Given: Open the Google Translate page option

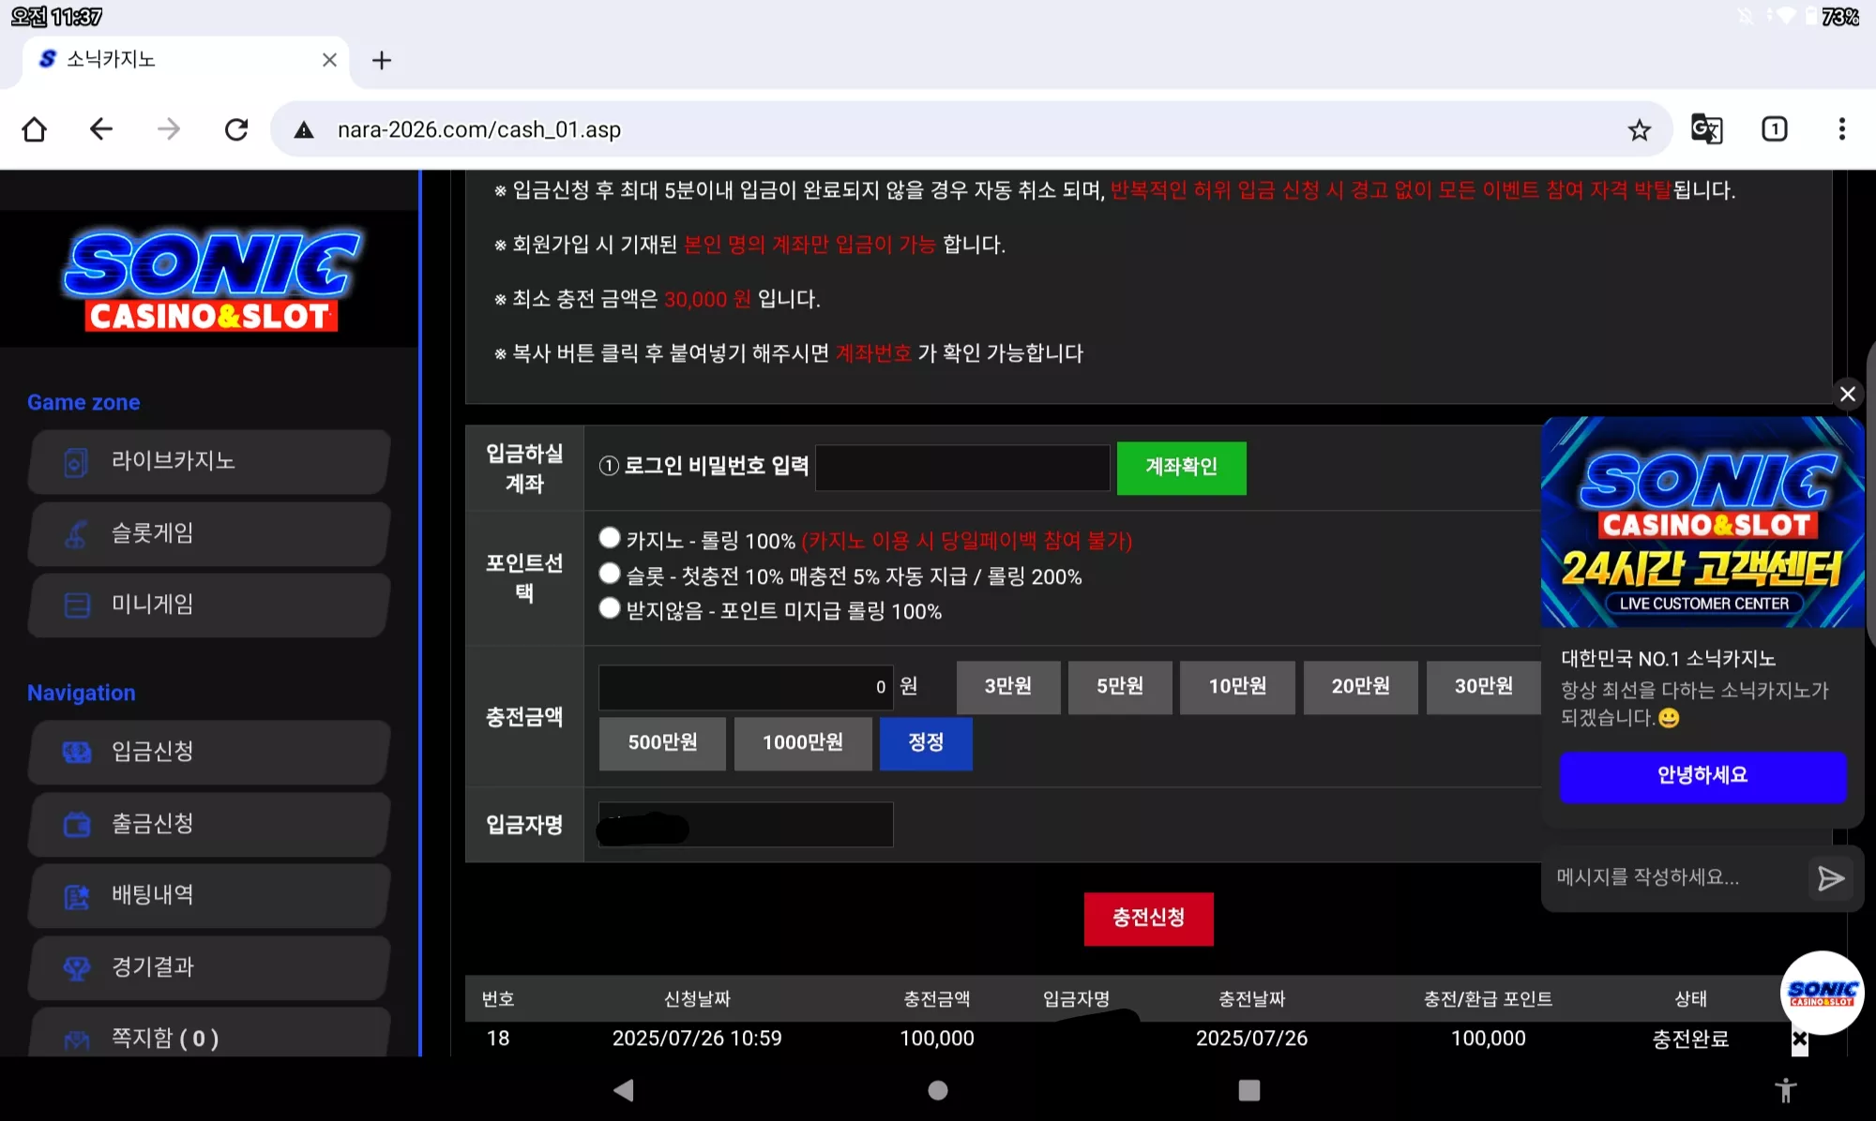Looking at the screenshot, I should pos(1706,129).
